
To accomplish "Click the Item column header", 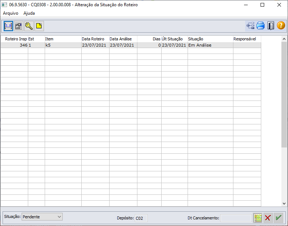I will (63, 39).
